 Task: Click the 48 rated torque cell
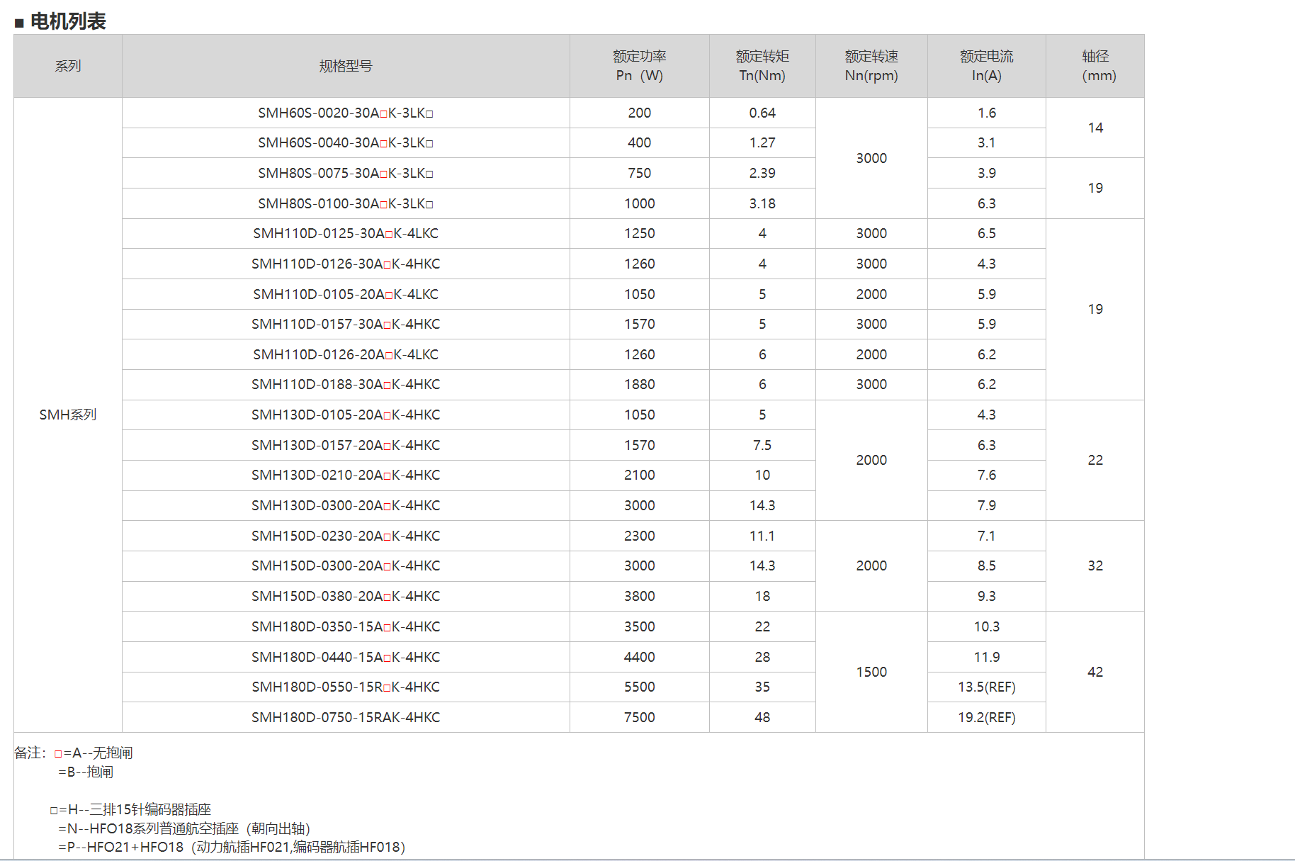coord(762,717)
